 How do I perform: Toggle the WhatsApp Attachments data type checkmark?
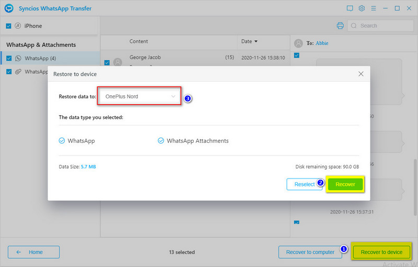coord(161,141)
